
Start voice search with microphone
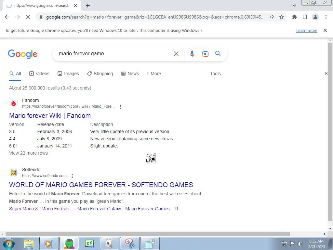[192, 54]
